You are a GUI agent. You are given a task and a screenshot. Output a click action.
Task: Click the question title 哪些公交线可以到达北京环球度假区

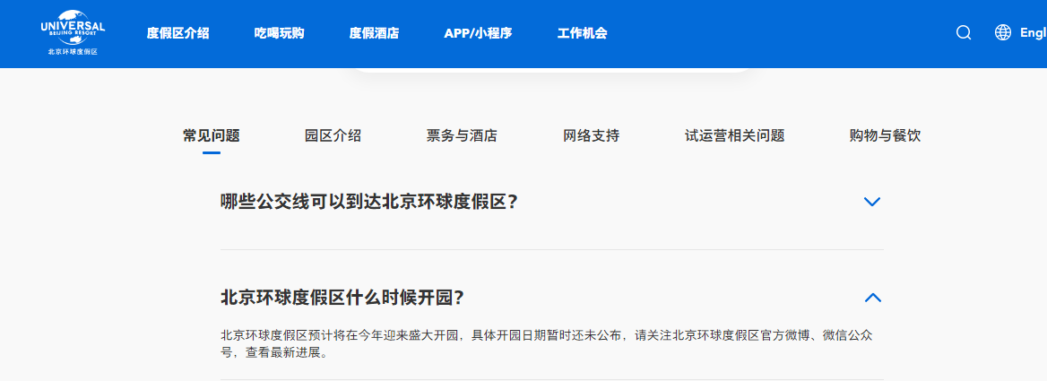[369, 202]
